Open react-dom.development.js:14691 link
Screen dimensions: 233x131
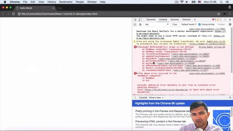click(207, 74)
